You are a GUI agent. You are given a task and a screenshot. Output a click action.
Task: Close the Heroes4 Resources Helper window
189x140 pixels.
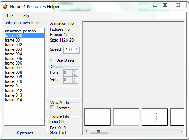[x=178, y=5]
